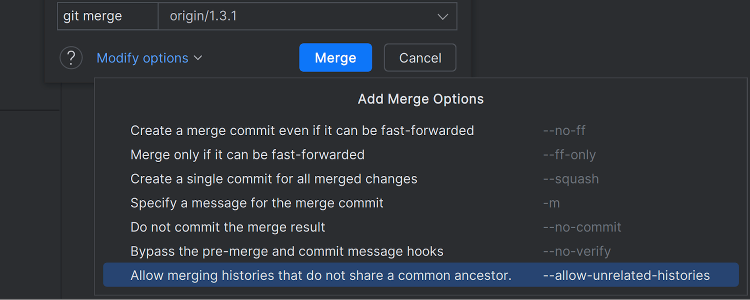Viewport: 750px width, 300px height.
Task: Choose Specify a message for the merge commit
Action: tap(421, 202)
